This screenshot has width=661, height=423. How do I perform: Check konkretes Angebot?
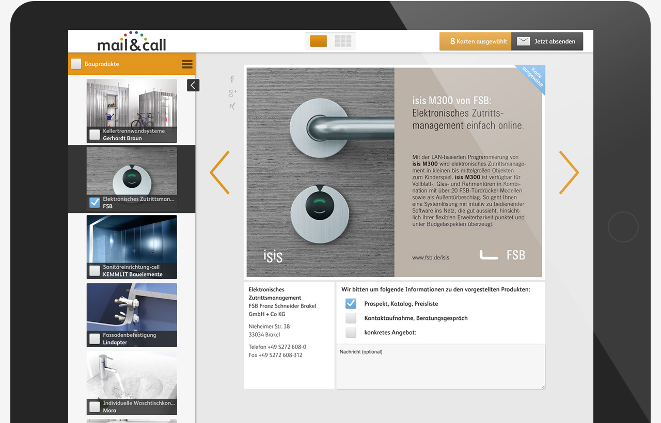tap(351, 332)
